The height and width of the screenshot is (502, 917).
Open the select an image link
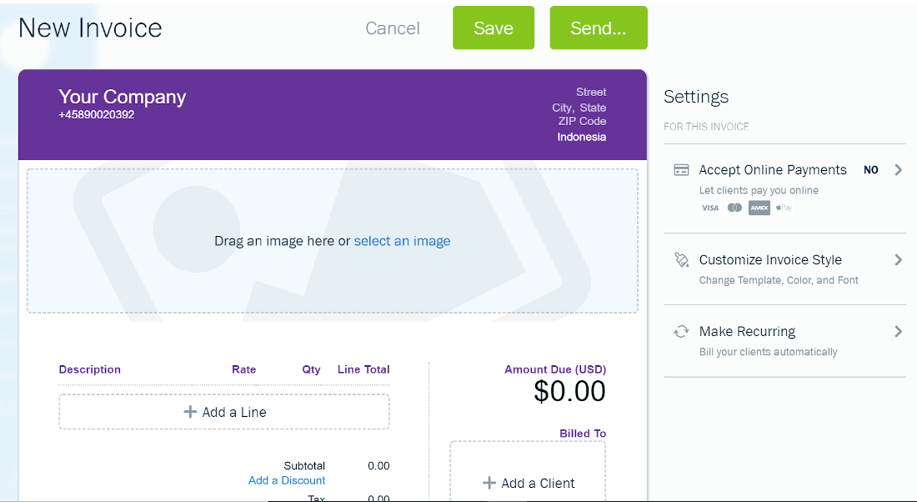pos(403,241)
